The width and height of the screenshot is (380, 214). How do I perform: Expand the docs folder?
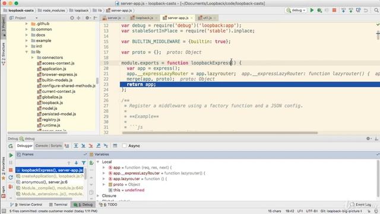[x=26, y=35]
